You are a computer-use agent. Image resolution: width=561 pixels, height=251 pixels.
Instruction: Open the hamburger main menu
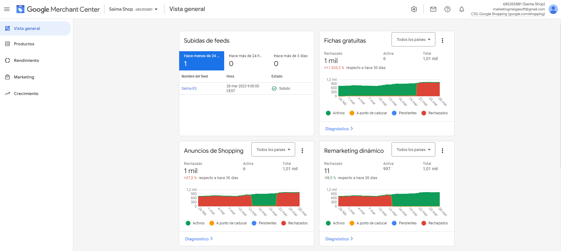7,9
